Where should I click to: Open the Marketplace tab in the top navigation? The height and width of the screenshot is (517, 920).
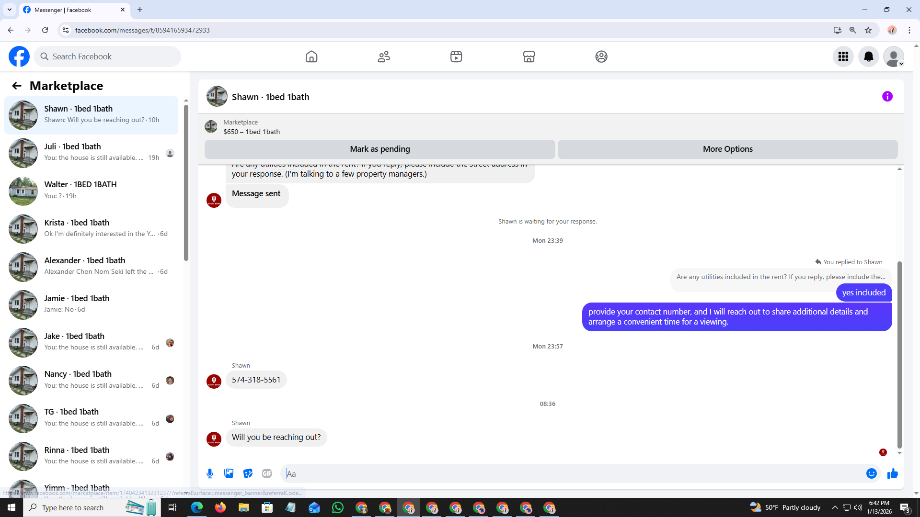[529, 57]
